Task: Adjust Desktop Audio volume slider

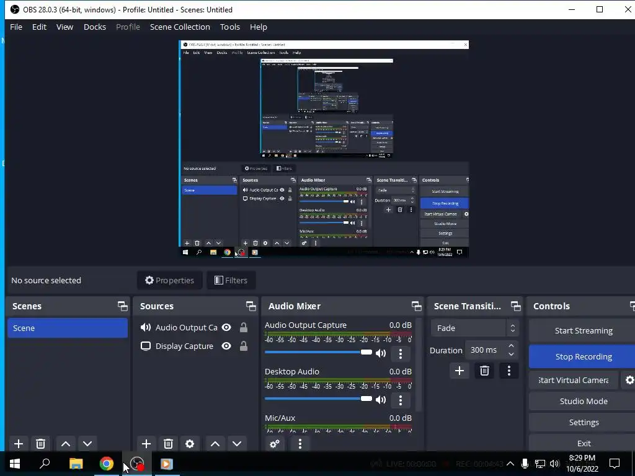Action: pyautogui.click(x=318, y=399)
